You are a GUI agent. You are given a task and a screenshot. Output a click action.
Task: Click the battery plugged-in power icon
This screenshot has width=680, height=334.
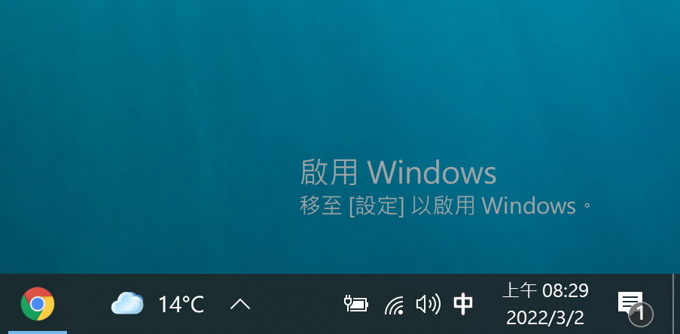[356, 303]
